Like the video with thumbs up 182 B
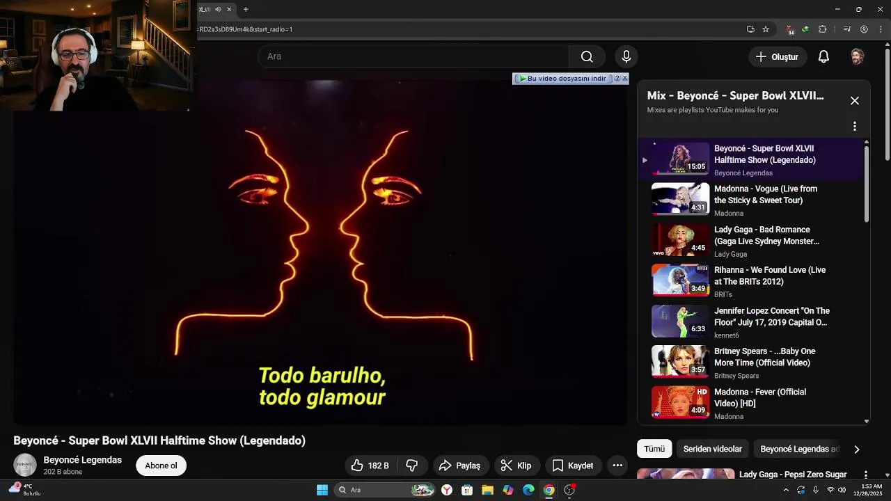Screen dimensions: 891x501 [x=370, y=466]
